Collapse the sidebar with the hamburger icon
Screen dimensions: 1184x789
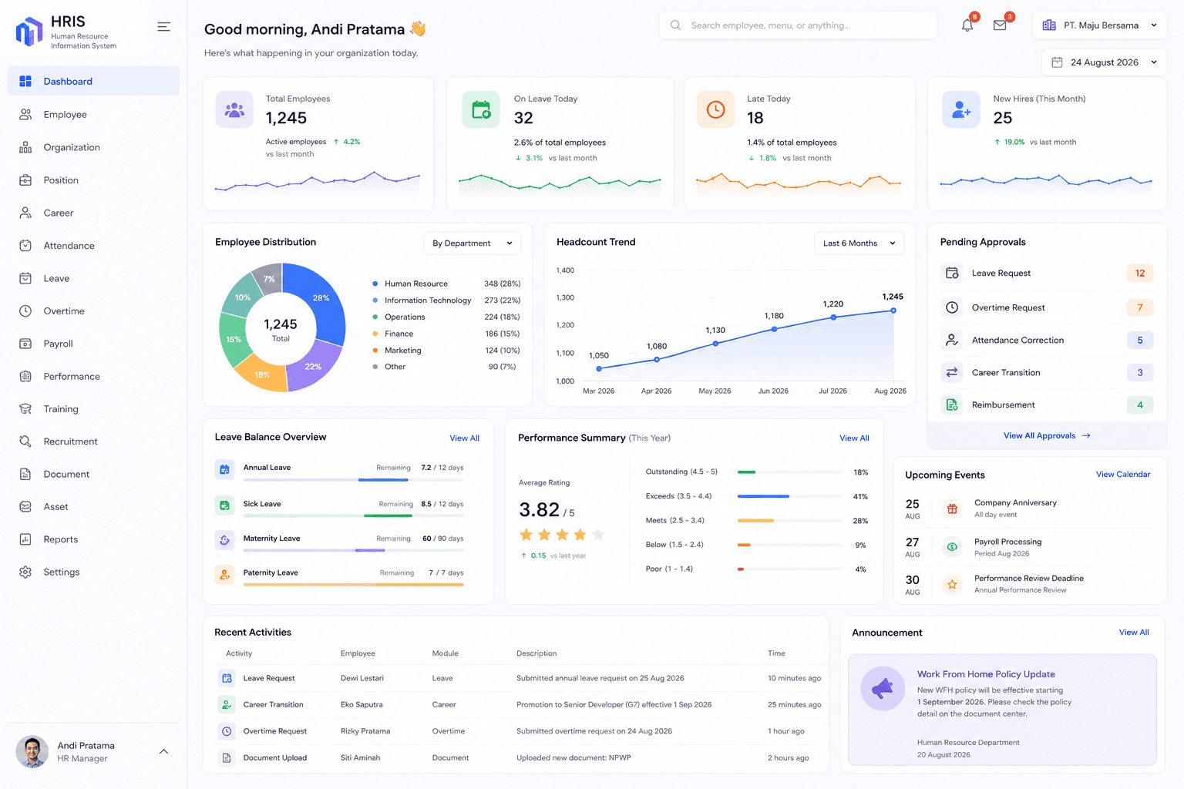tap(163, 27)
